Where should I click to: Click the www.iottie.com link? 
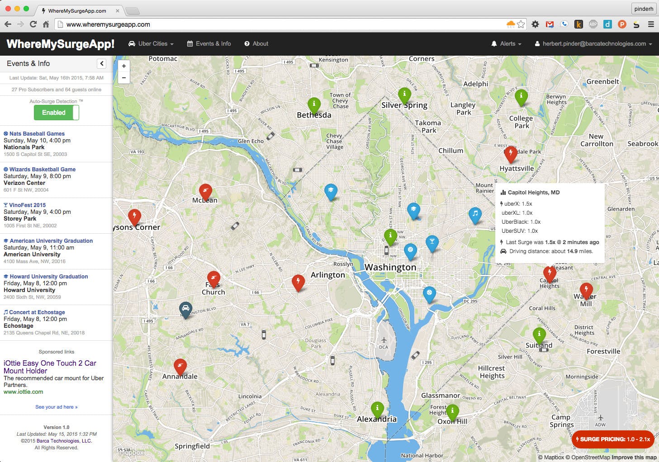point(24,392)
